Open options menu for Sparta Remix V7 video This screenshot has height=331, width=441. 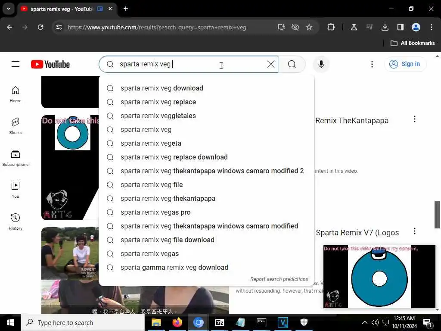415,231
